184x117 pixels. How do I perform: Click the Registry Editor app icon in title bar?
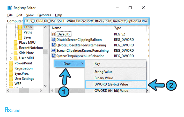click(10, 8)
